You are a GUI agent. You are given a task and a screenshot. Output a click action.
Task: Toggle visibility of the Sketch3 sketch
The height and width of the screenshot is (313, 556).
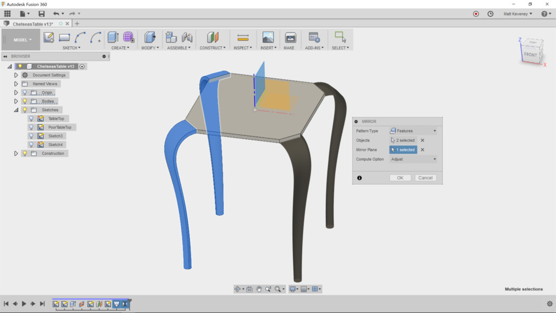(x=31, y=135)
